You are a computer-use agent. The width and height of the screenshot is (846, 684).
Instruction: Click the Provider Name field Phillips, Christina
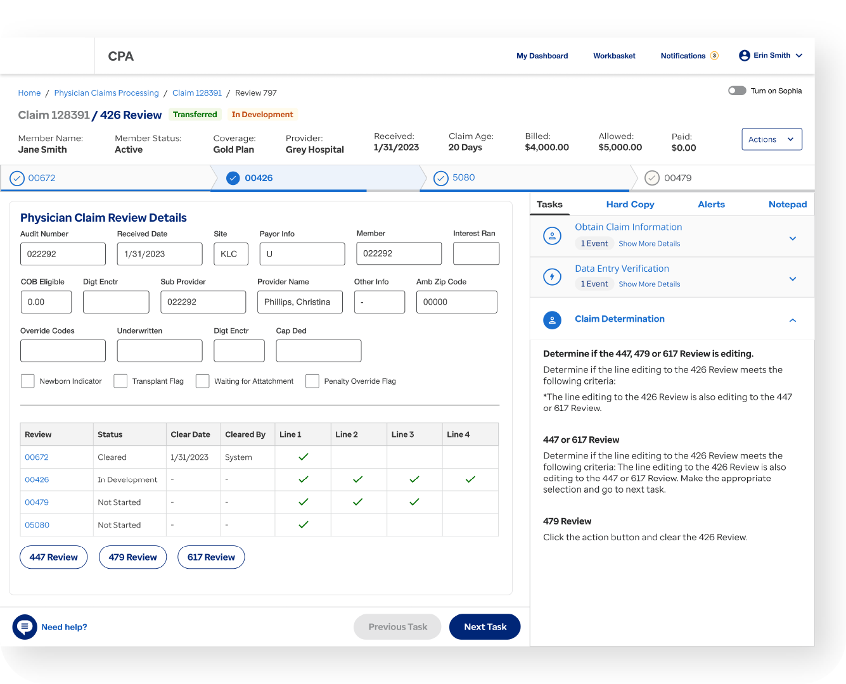(x=300, y=302)
